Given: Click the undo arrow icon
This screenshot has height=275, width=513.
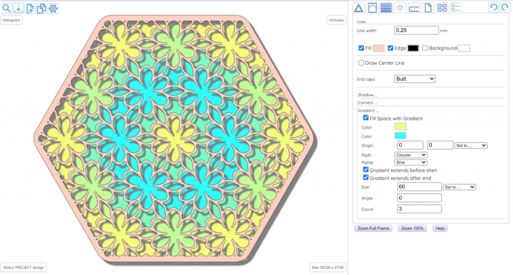Looking at the screenshot, I should (x=493, y=7).
